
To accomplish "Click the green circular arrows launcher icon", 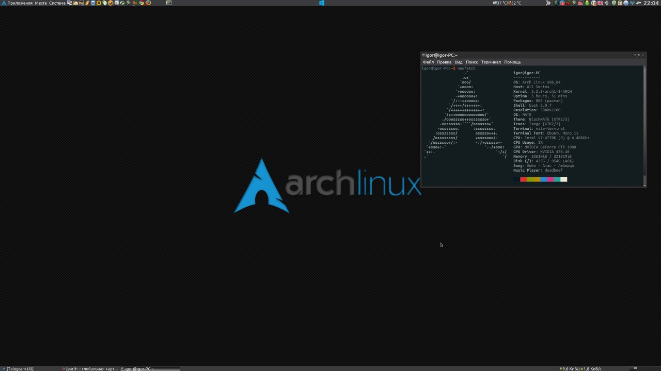I will [x=122, y=3].
